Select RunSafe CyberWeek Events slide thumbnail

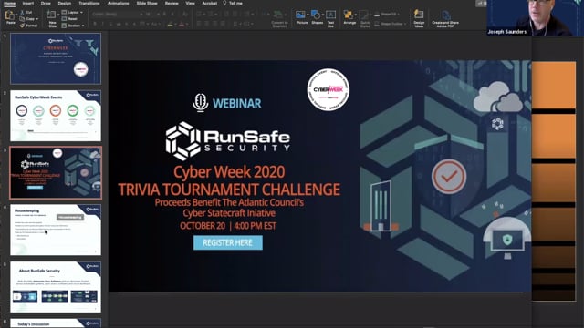(x=56, y=116)
